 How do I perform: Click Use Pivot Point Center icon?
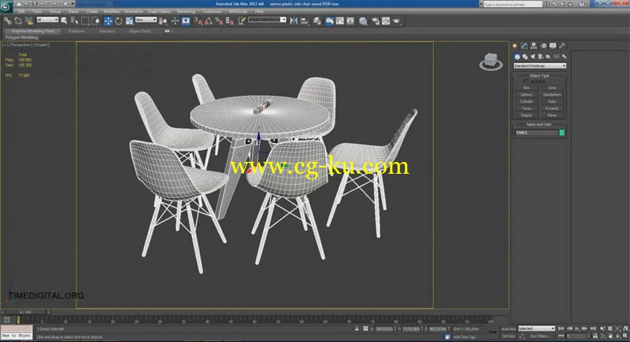[x=163, y=21]
